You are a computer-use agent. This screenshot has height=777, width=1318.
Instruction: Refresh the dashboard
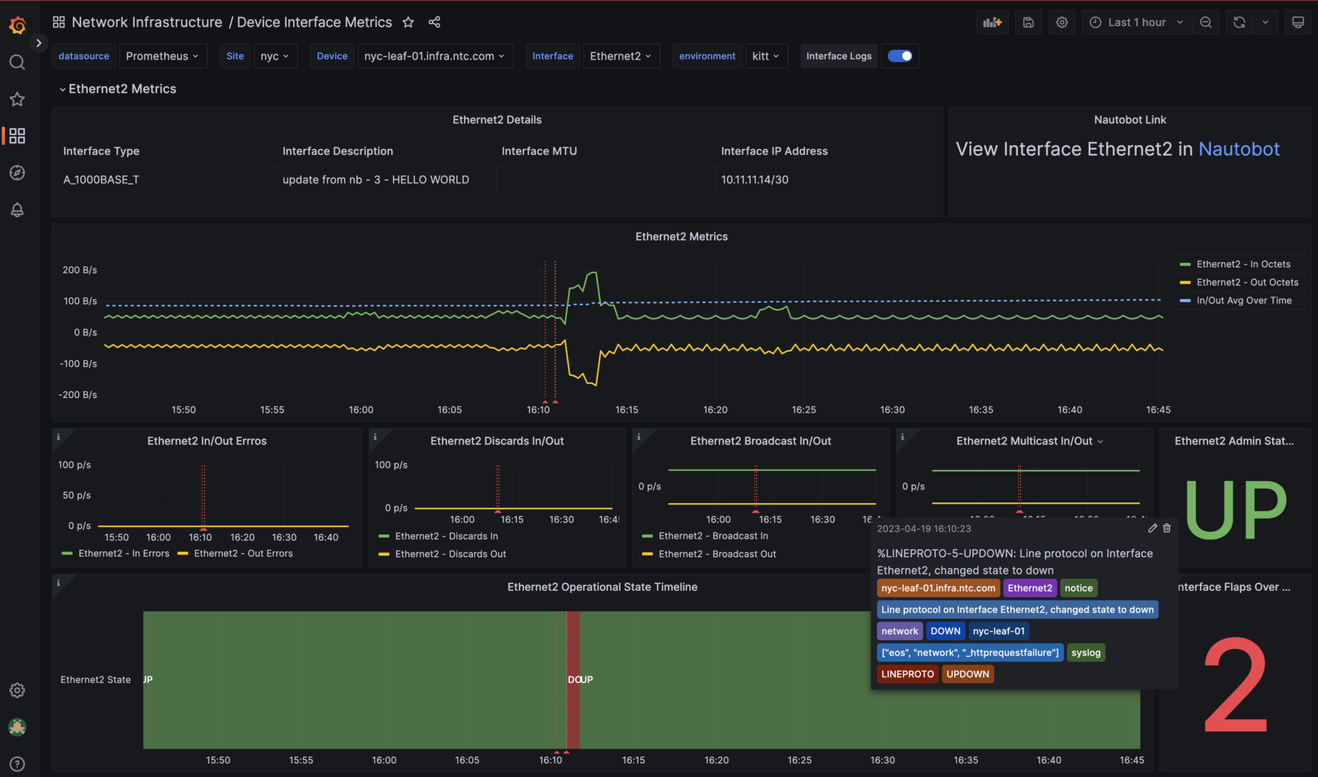[1239, 22]
